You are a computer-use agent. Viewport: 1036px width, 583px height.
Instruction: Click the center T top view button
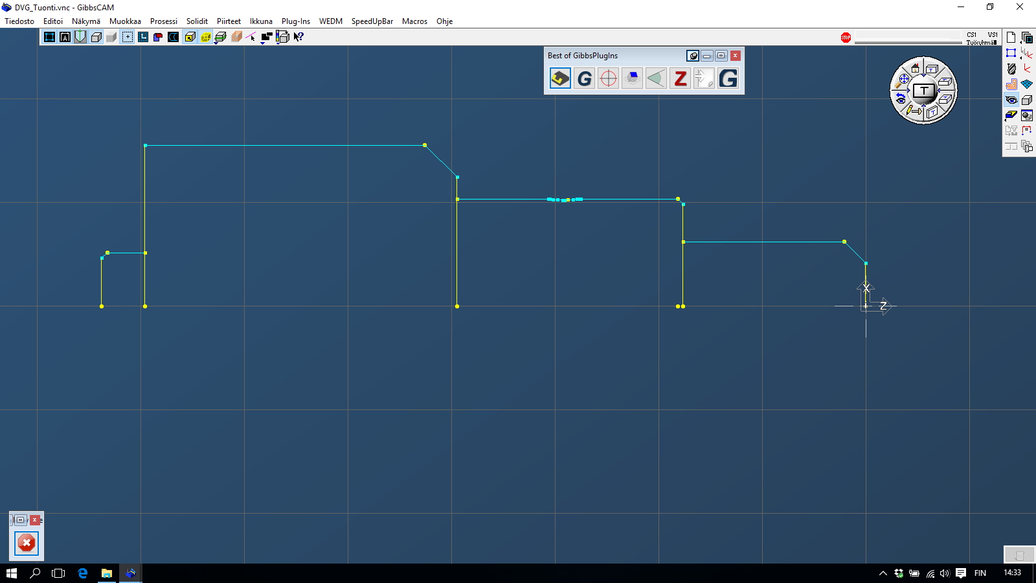(x=923, y=91)
